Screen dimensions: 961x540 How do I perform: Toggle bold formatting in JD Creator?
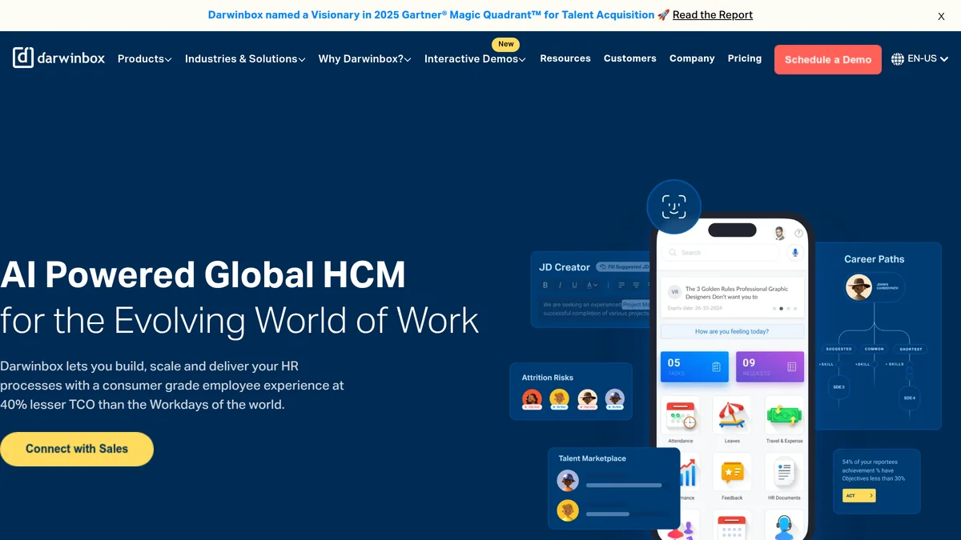[545, 285]
